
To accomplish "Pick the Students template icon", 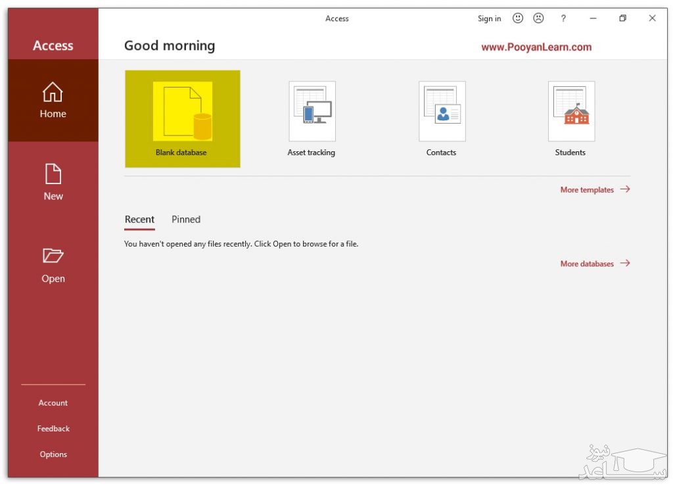I will [571, 111].
